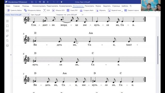Click the lyric 'всерд' in first line
The height and width of the screenshot is (93, 165).
click(64, 25)
